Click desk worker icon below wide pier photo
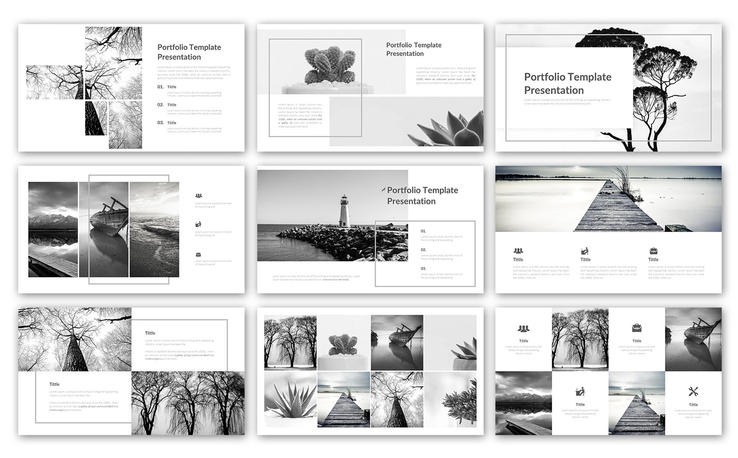Image resolution: width=738 pixels, height=458 pixels. tap(585, 251)
